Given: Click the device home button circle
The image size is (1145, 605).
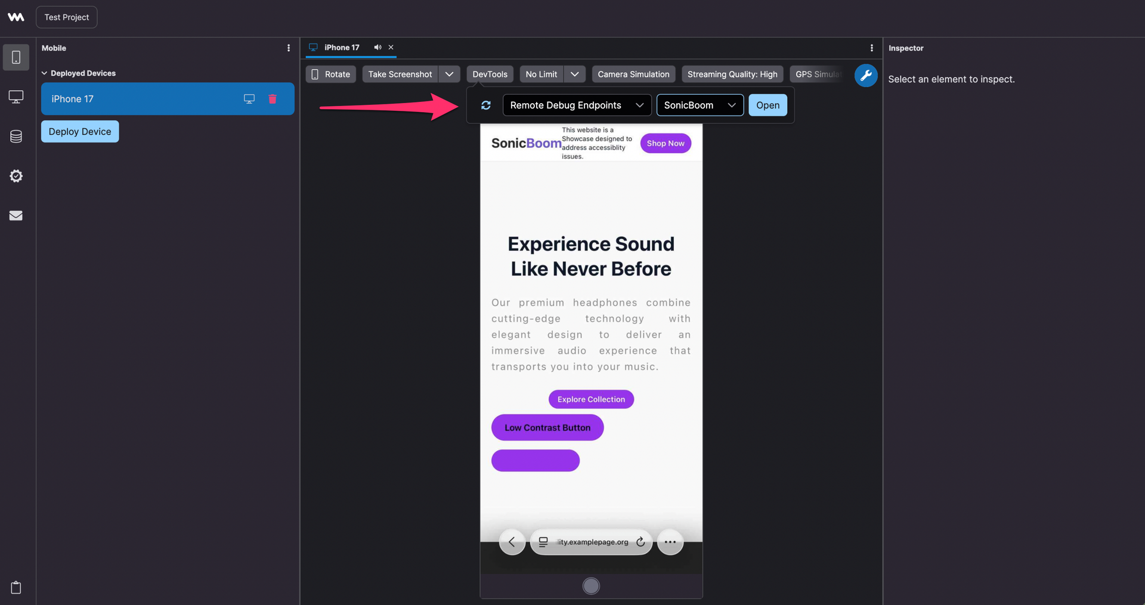Looking at the screenshot, I should [591, 586].
